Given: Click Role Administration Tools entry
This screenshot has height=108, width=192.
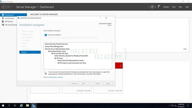Looking at the screenshot, I should (x=57, y=51).
